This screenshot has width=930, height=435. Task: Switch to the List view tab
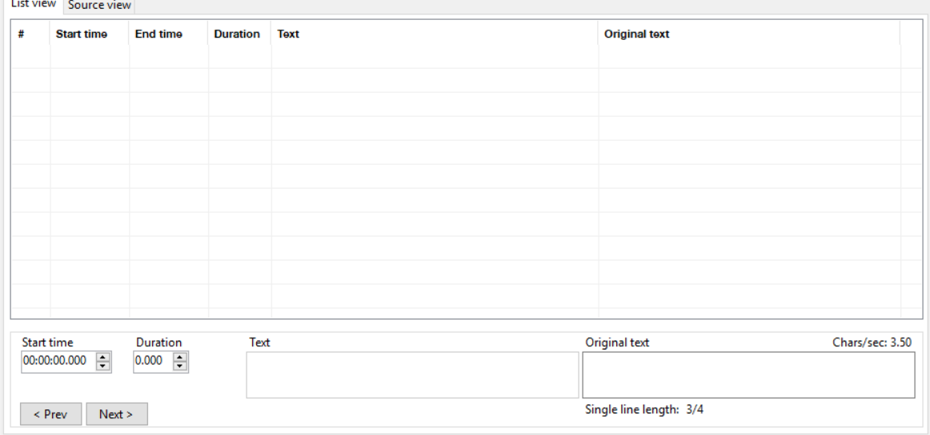tap(32, 5)
